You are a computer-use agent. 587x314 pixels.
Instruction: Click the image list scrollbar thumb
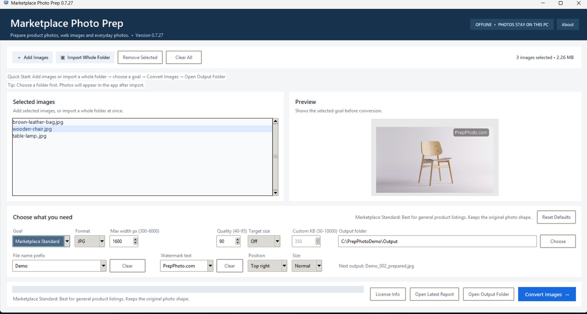coord(276,157)
